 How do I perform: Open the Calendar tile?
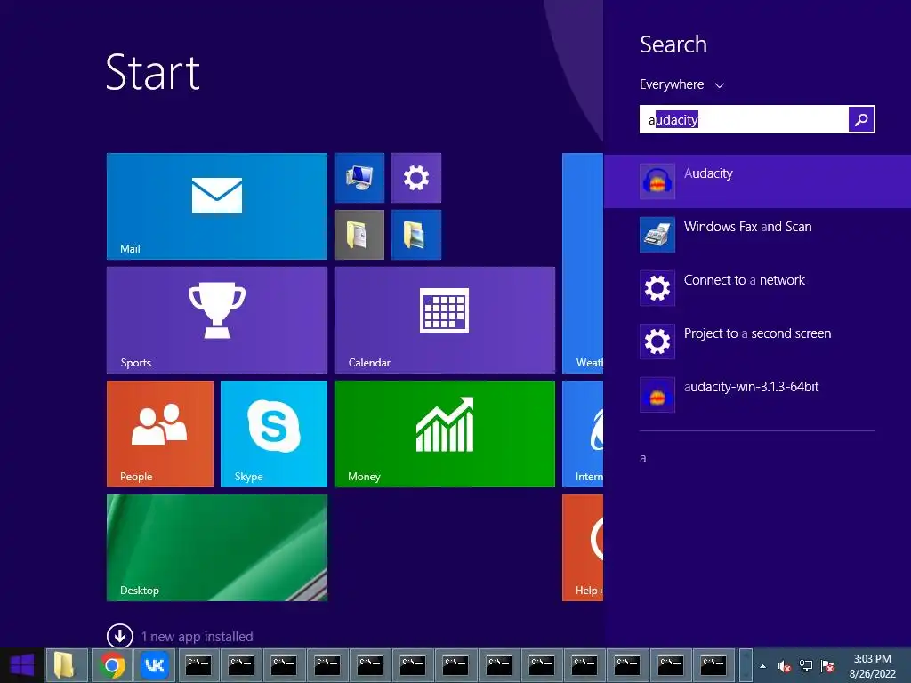click(x=445, y=320)
